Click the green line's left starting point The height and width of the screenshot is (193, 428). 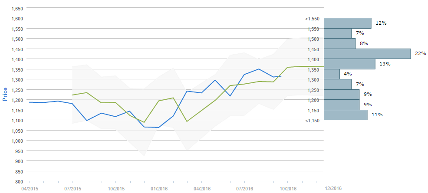[x=72, y=95]
